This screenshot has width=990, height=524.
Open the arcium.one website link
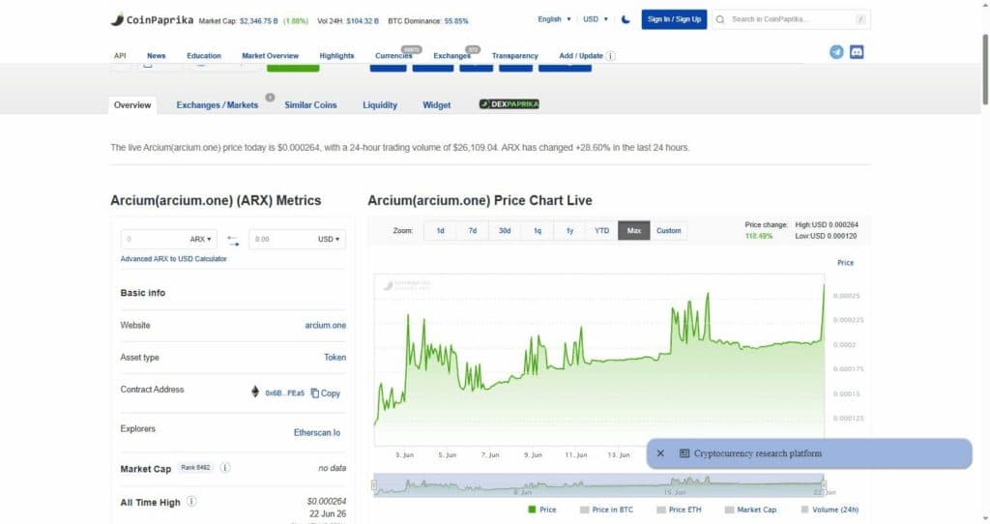coord(325,325)
